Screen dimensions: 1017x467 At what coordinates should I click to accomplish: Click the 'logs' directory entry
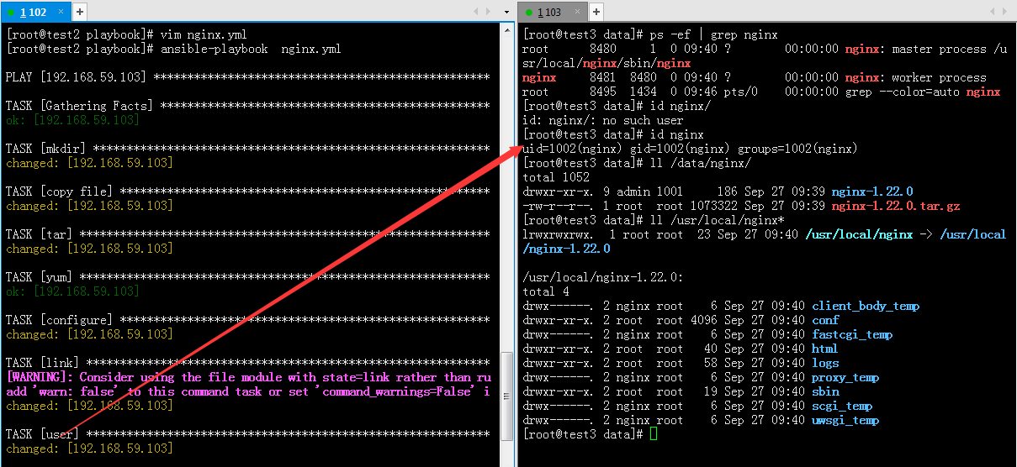click(x=825, y=363)
